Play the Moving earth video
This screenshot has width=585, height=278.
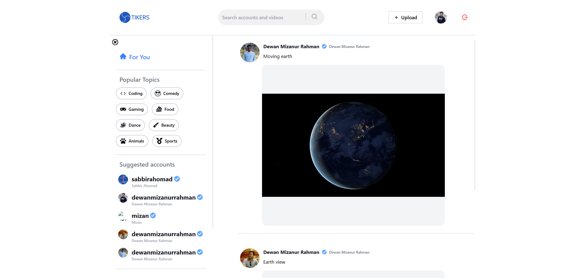click(353, 145)
